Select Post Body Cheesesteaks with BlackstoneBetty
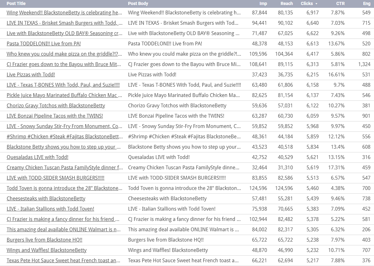The height and width of the screenshot is (266, 374). point(167,198)
